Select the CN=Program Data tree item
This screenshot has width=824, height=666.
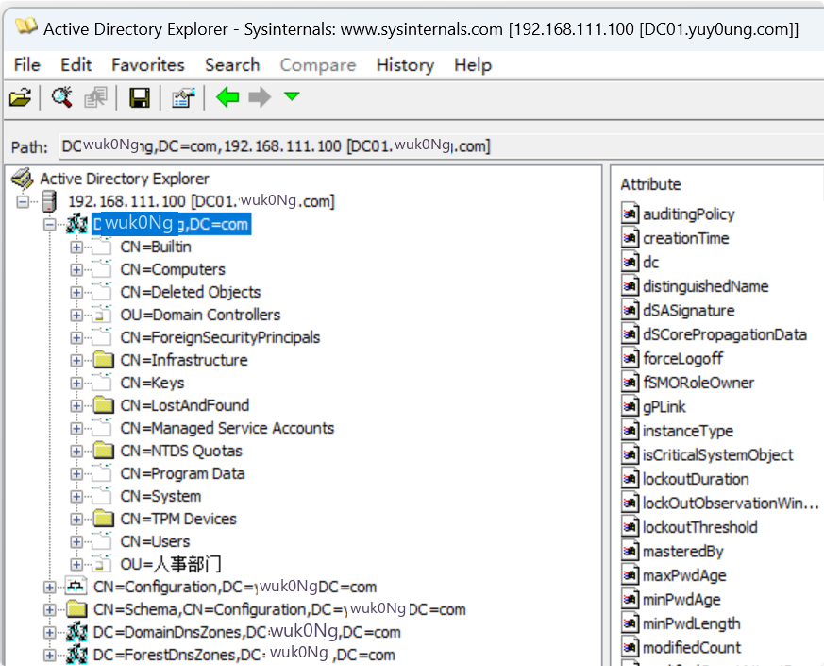(x=182, y=473)
